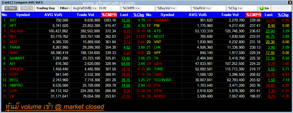Focus the AvgVal5(MB) value field

tap(109, 8)
